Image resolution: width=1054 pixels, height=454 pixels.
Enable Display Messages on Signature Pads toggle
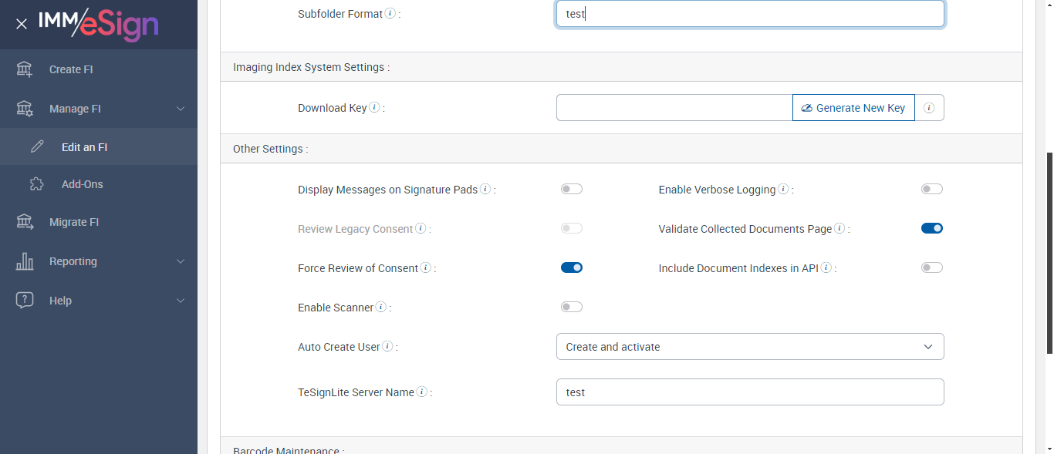click(x=572, y=189)
